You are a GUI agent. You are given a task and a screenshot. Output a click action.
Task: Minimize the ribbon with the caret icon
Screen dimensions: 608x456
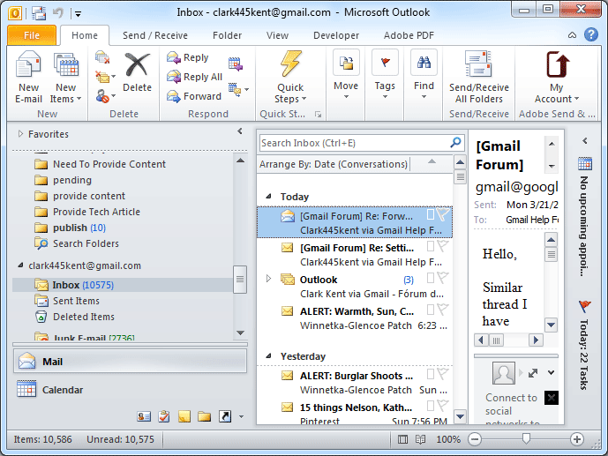[573, 35]
